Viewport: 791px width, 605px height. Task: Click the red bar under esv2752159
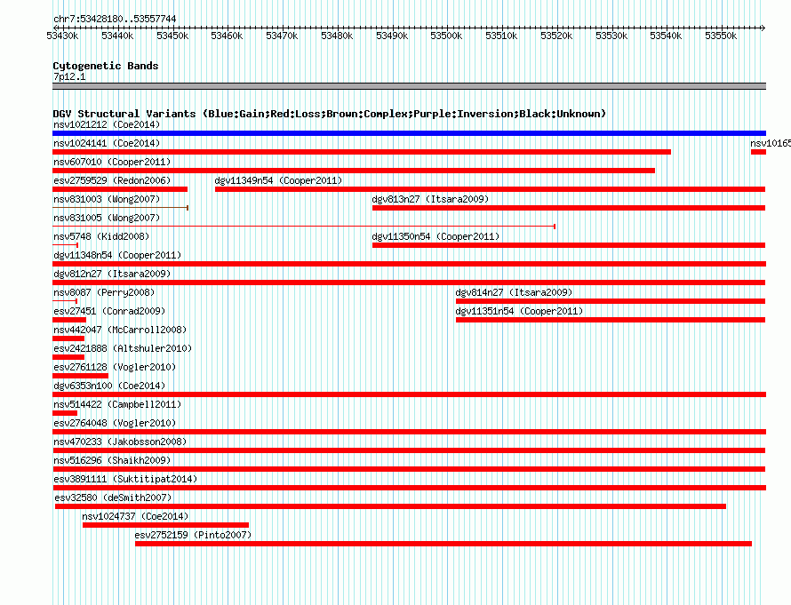443,544
